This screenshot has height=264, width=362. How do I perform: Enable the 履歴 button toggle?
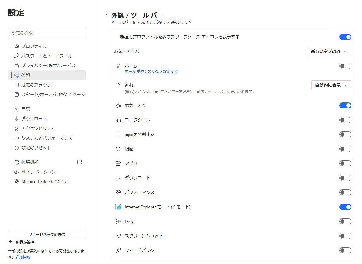[345, 149]
